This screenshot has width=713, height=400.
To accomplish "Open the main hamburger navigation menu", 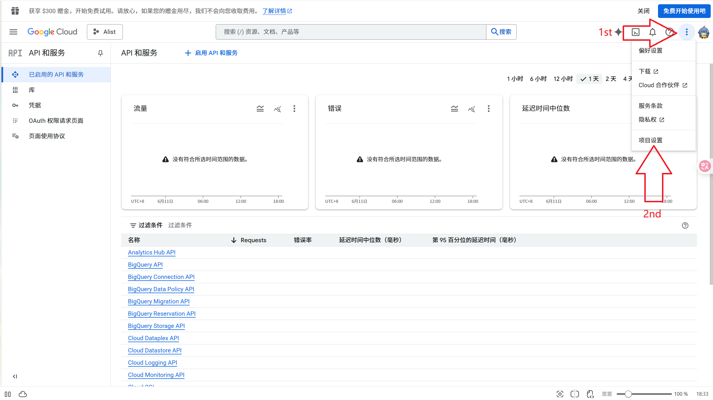I will (x=13, y=32).
